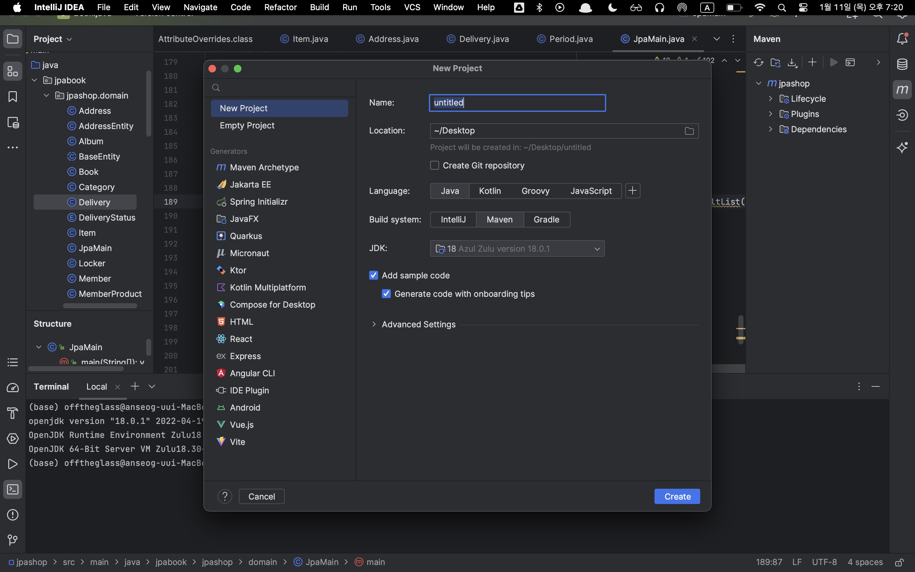Open the Database tool window icon

pos(902,64)
